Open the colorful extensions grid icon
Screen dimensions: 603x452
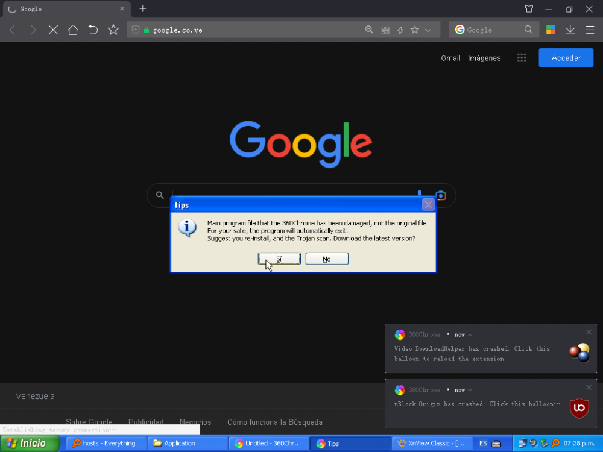point(551,30)
